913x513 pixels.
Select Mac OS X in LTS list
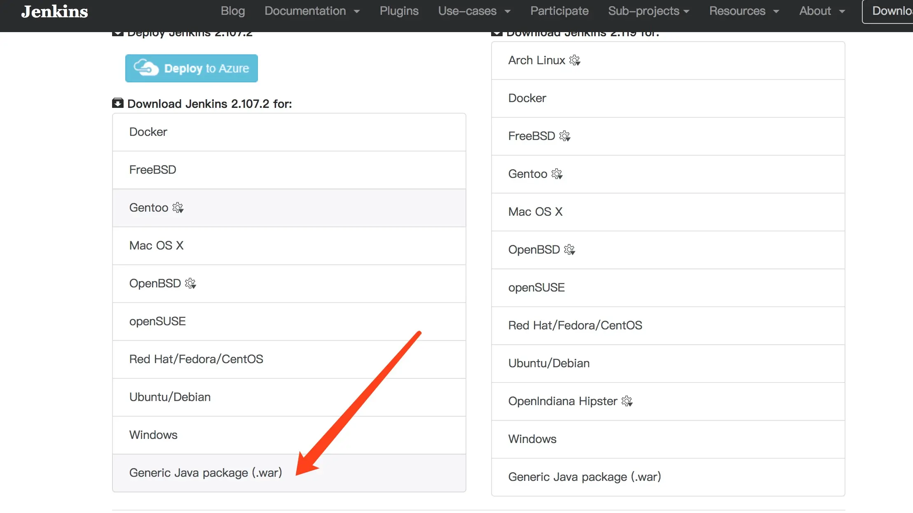pyautogui.click(x=157, y=246)
